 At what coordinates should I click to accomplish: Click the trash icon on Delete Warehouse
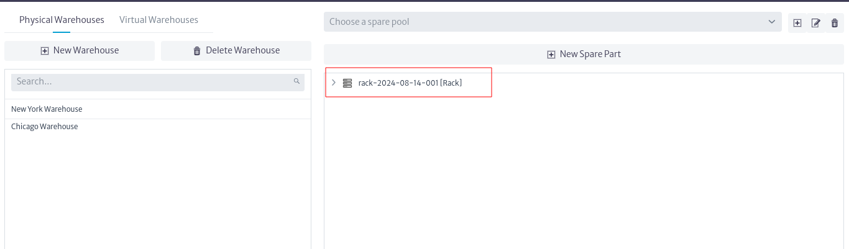click(x=197, y=51)
